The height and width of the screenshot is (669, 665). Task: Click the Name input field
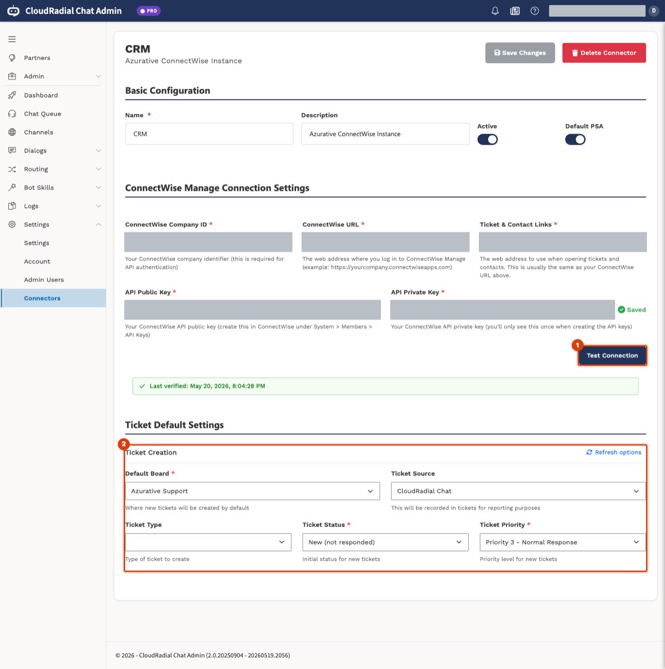tap(209, 134)
